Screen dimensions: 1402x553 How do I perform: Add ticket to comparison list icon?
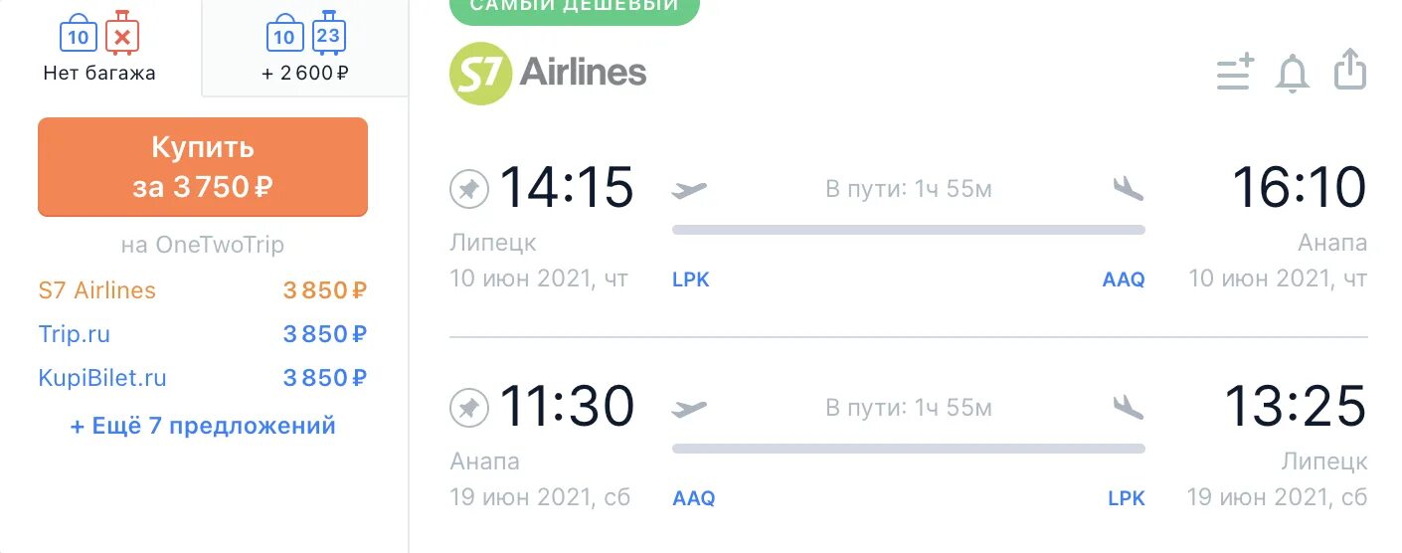point(1235,74)
